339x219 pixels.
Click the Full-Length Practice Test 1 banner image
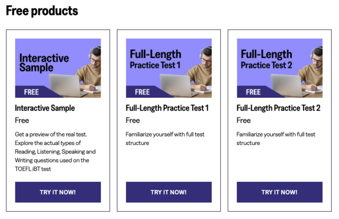[x=168, y=68]
